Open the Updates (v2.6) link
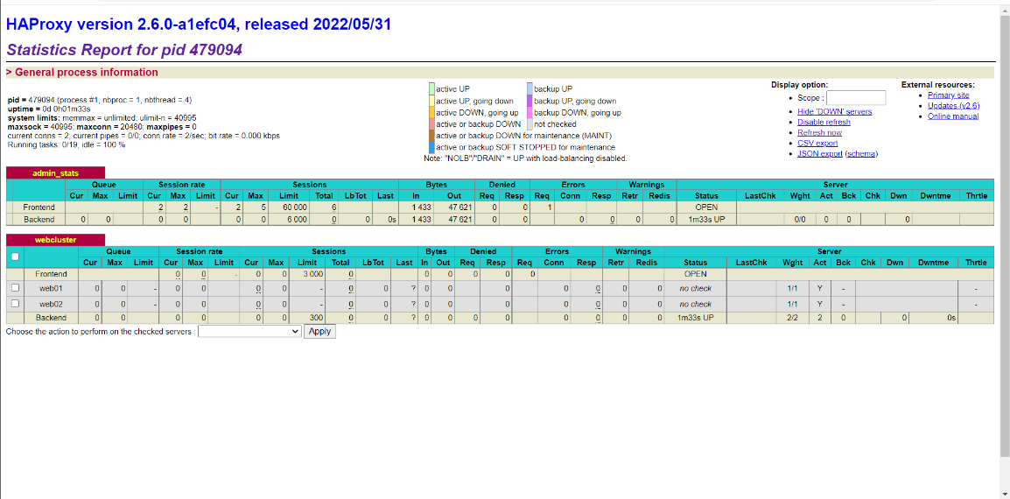Viewport: 1010px width, 499px height. click(x=953, y=106)
